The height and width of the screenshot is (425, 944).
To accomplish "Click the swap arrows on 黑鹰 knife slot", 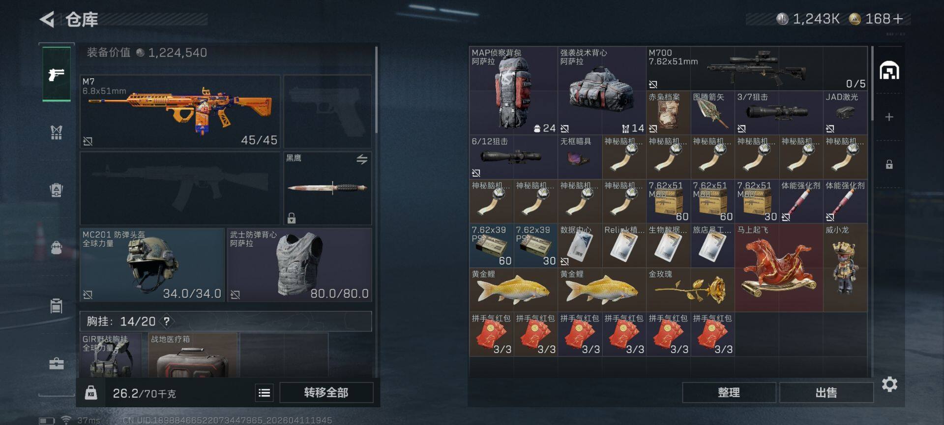I will [362, 159].
